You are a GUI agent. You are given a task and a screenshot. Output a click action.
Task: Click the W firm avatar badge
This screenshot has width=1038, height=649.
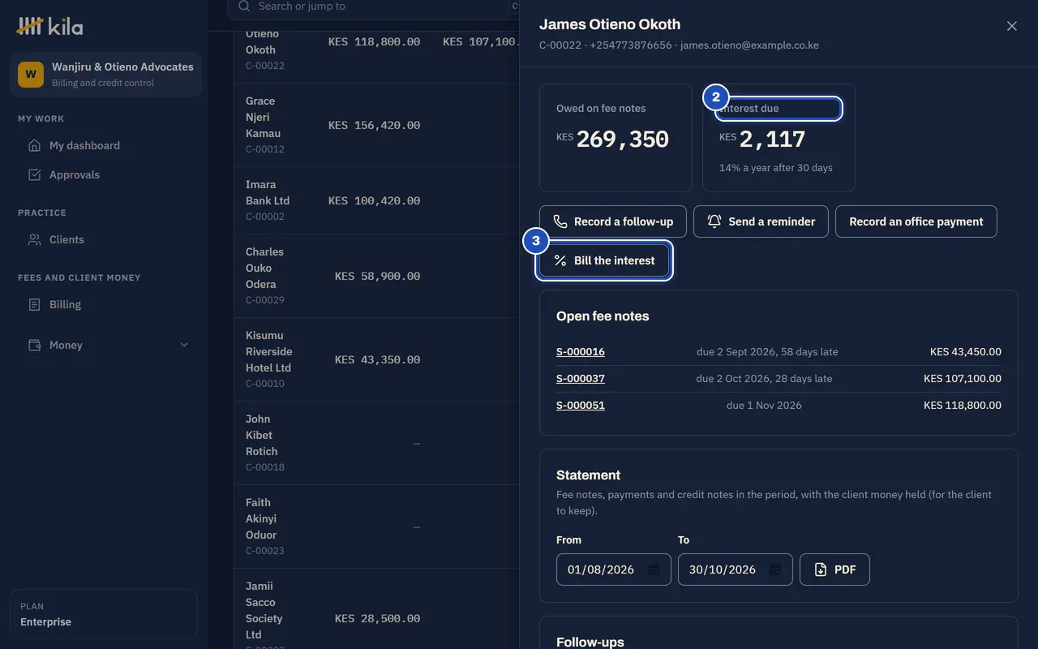tap(31, 74)
